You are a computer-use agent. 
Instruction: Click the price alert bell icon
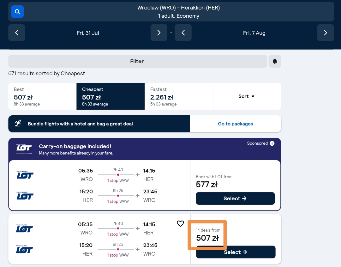coord(275,61)
